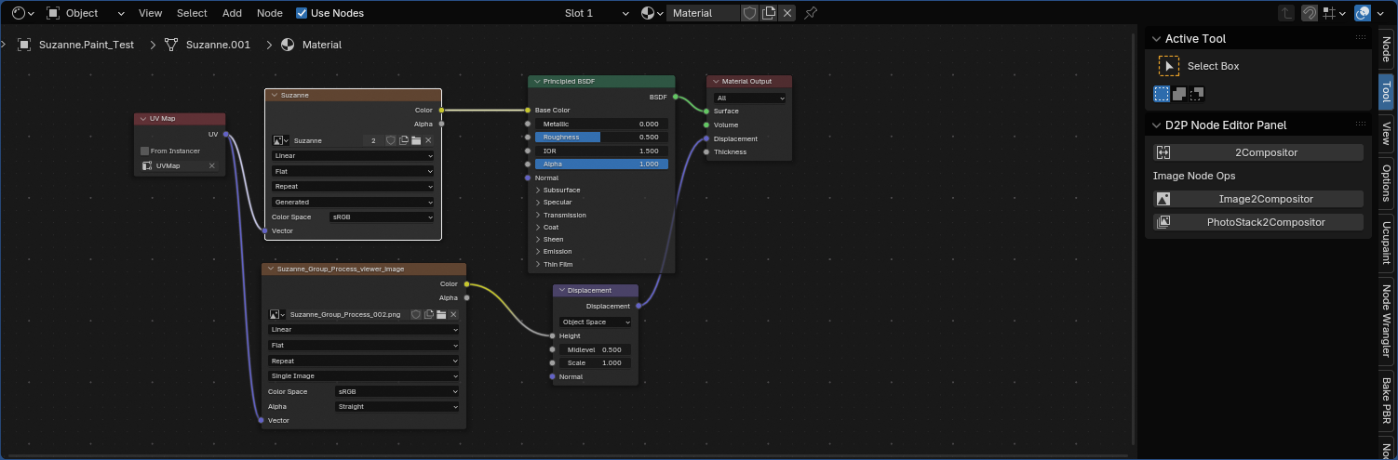Toggle snapping magnet icon in header
The image size is (1398, 460).
pyautogui.click(x=1310, y=13)
